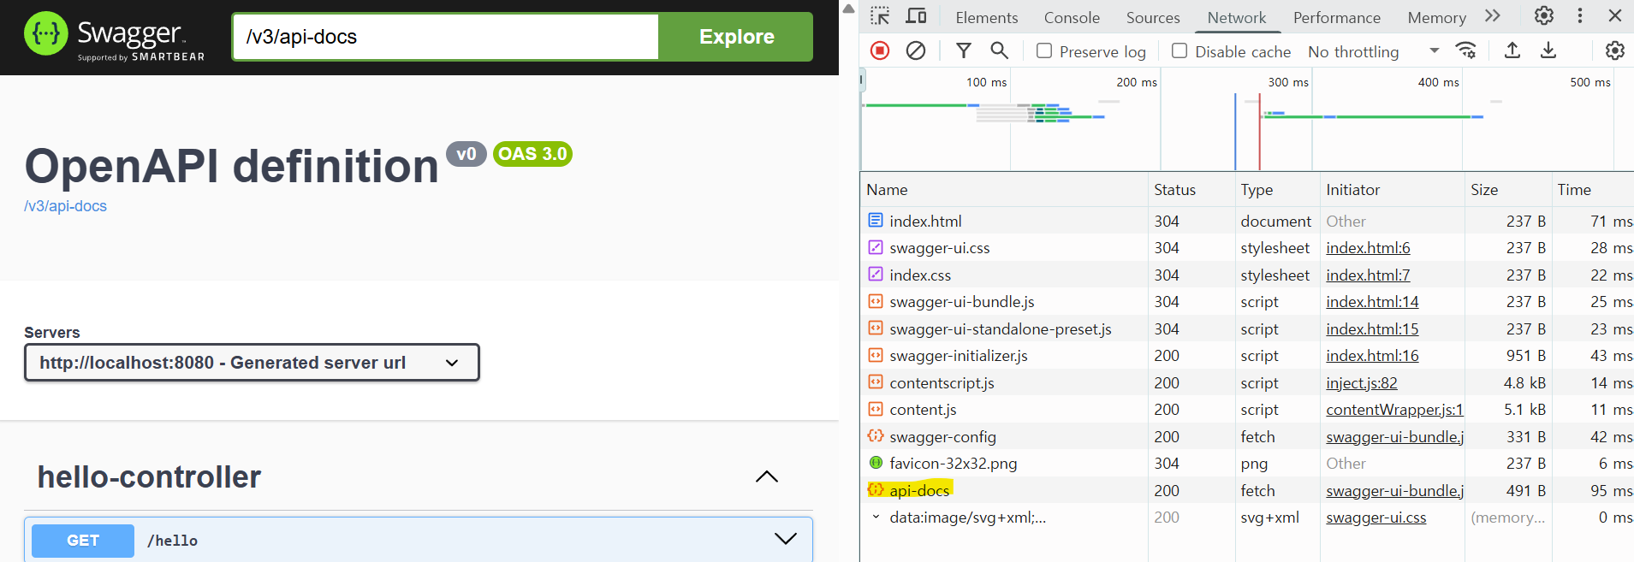Switch to the Elements tab
Viewport: 1634px width, 562px height.
point(986,17)
